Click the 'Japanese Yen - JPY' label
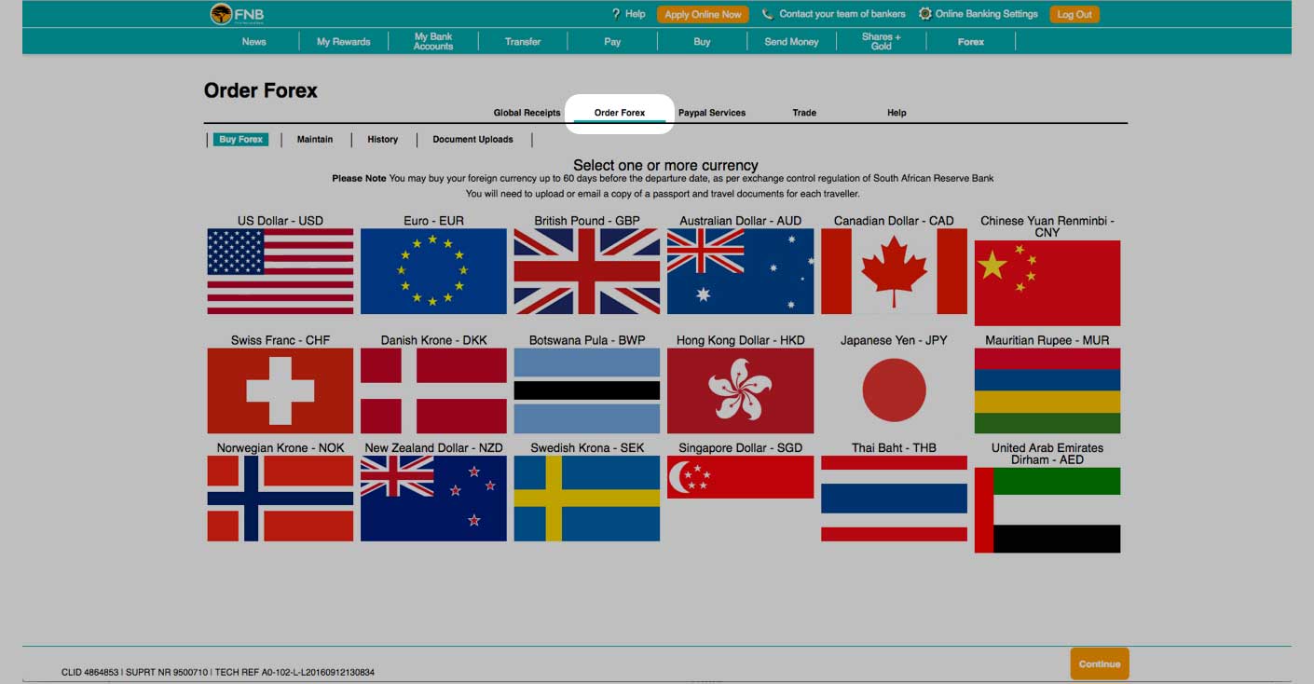 click(x=894, y=340)
